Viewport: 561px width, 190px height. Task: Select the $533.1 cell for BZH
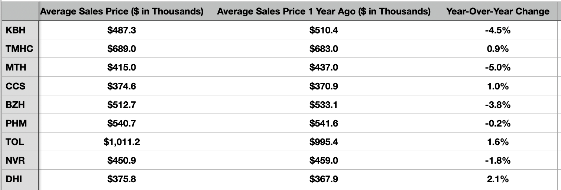[x=324, y=105]
